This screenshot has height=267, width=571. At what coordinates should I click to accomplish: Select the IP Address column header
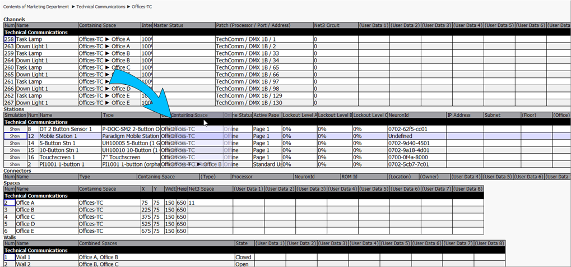point(465,115)
